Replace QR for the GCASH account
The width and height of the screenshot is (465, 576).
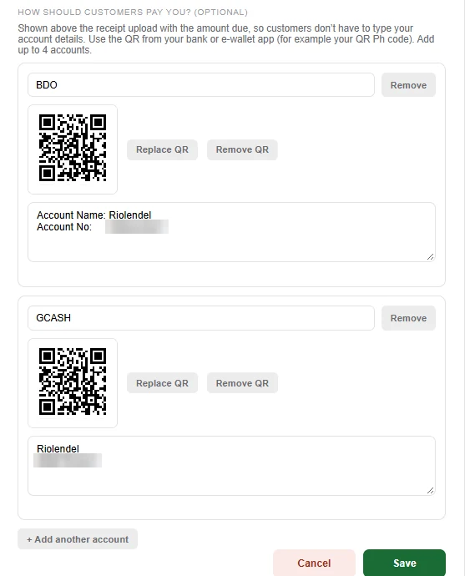pos(162,383)
